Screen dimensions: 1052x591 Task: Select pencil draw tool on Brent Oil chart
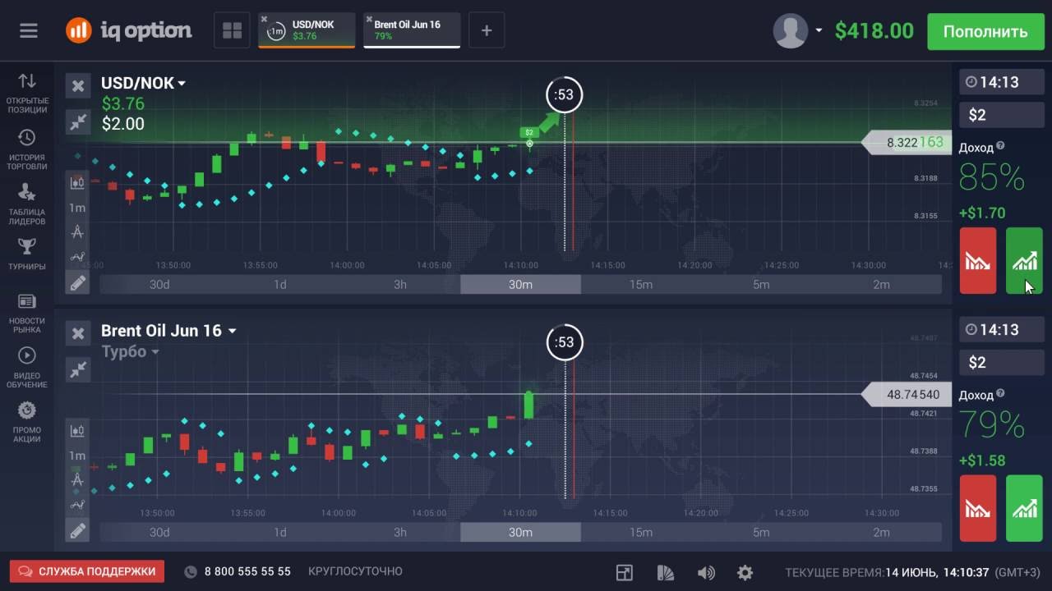click(77, 531)
